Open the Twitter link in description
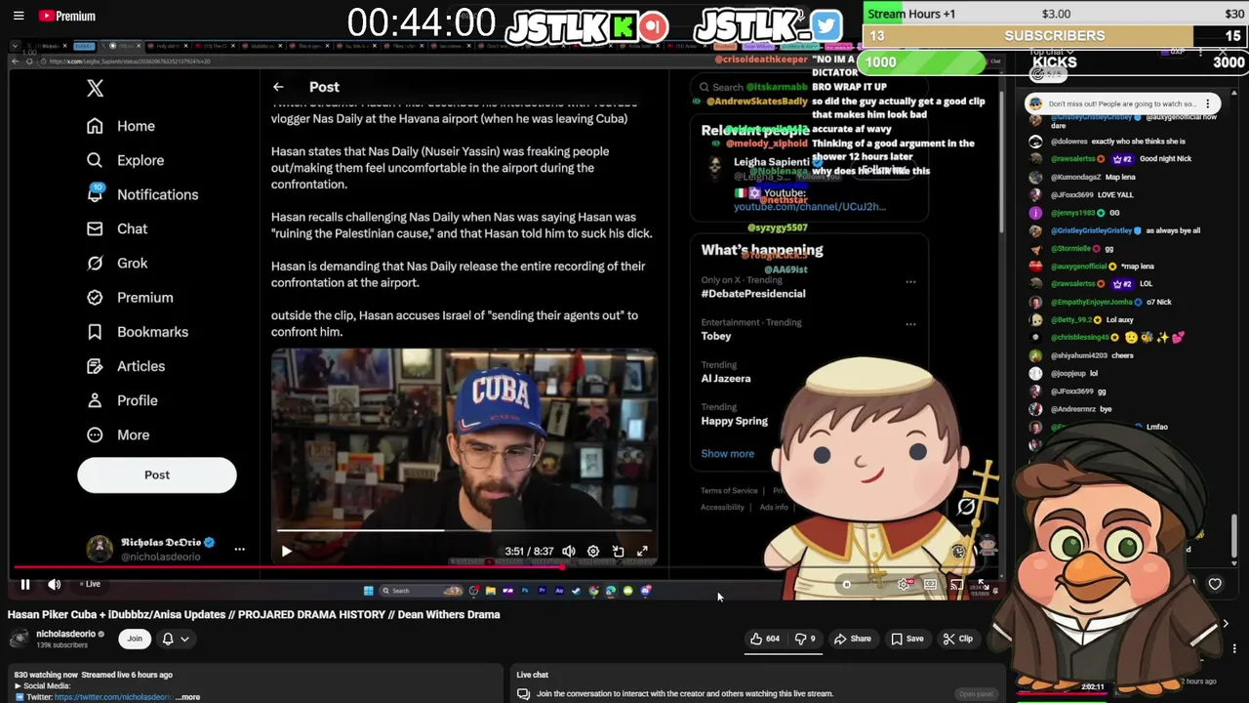The width and height of the screenshot is (1249, 703). pyautogui.click(x=113, y=697)
